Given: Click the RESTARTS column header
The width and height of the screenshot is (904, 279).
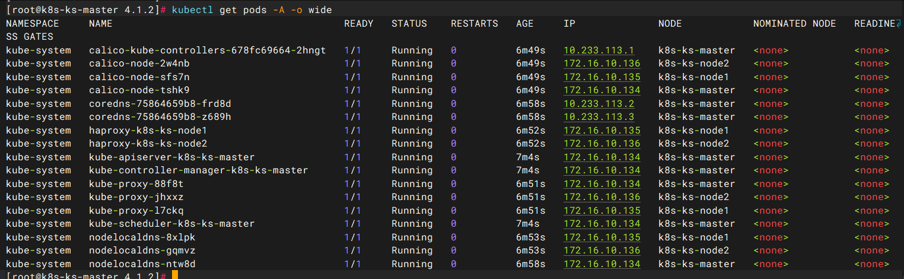Looking at the screenshot, I should (x=475, y=24).
